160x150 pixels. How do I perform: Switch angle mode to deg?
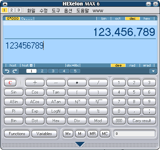(118, 65)
